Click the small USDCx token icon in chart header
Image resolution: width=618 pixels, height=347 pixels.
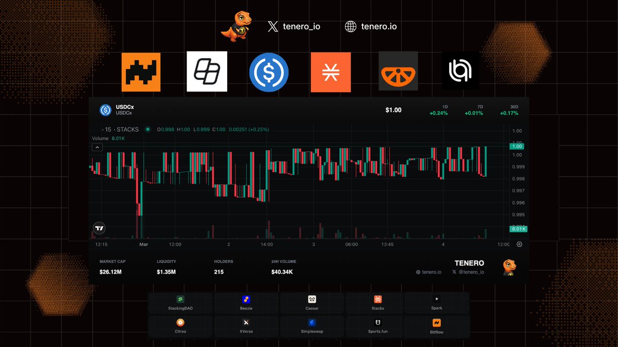pyautogui.click(x=106, y=109)
